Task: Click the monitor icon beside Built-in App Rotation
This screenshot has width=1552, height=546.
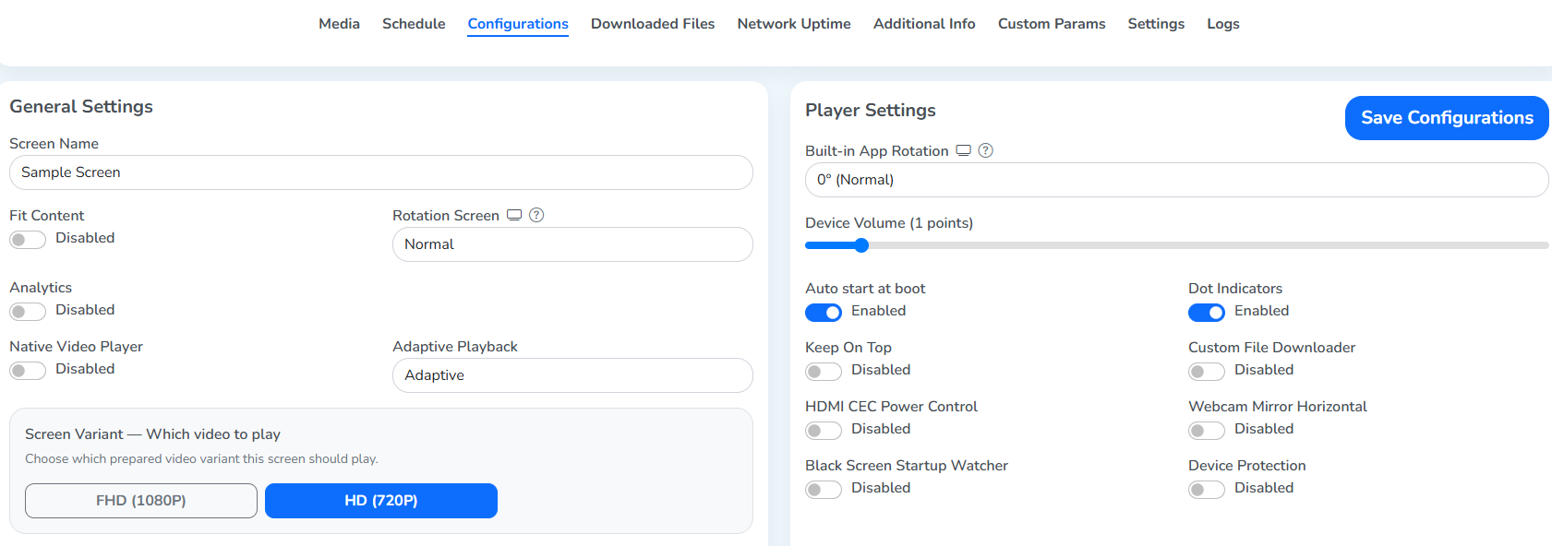Action: pyautogui.click(x=964, y=150)
